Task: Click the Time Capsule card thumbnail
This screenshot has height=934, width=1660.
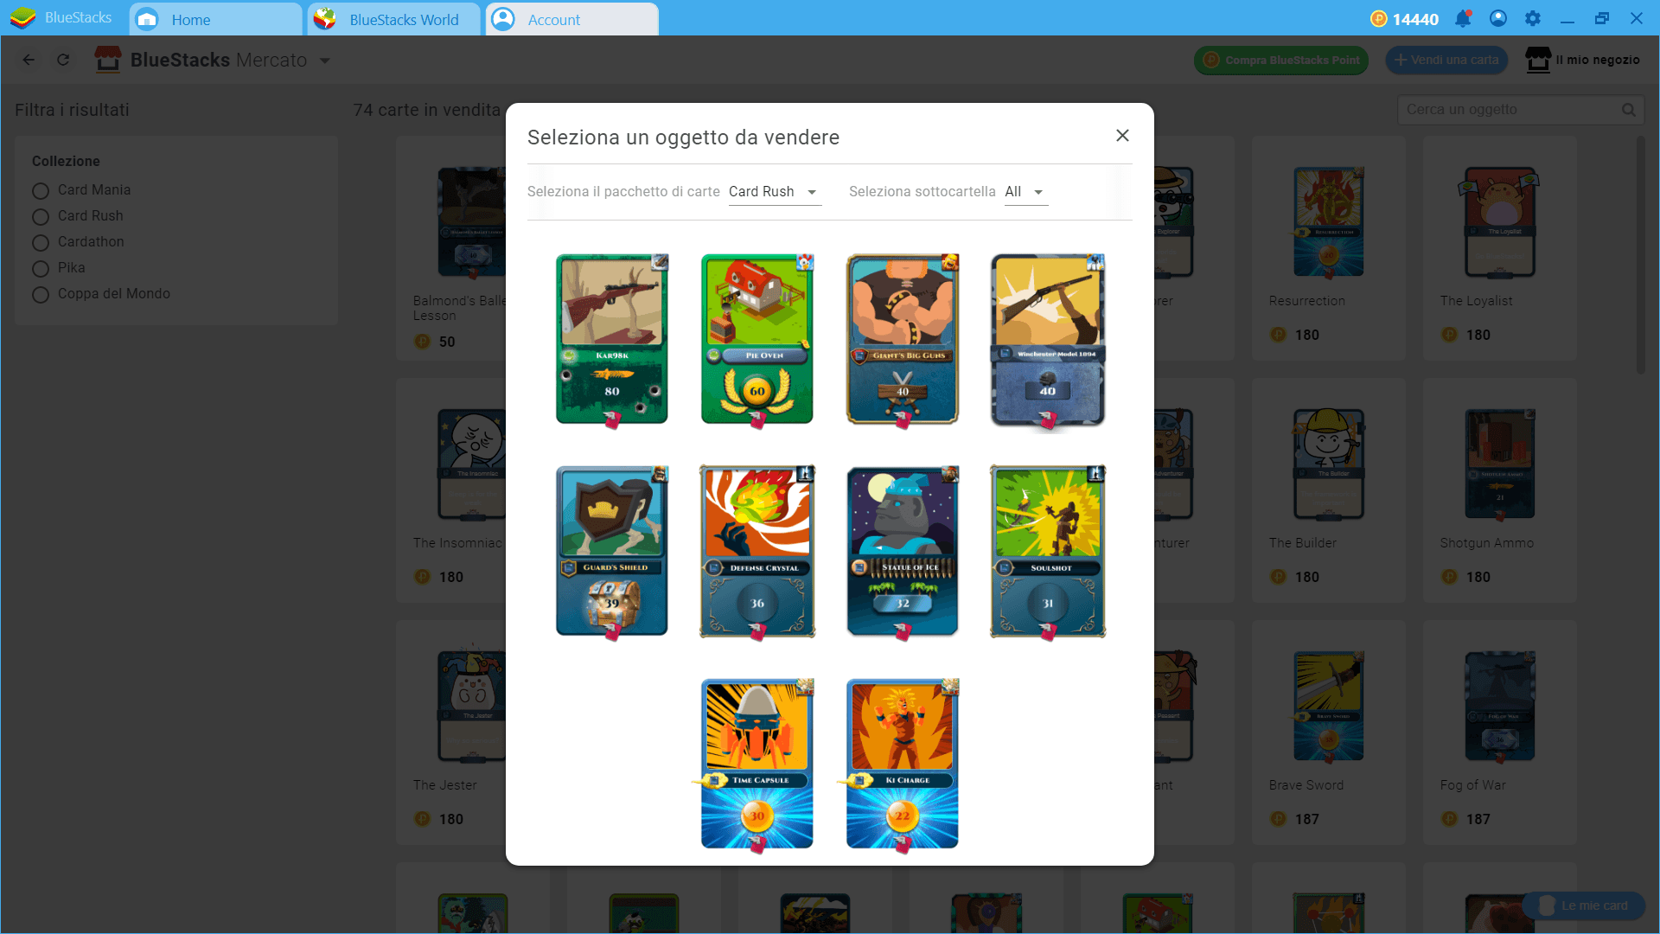Action: pyautogui.click(x=757, y=761)
